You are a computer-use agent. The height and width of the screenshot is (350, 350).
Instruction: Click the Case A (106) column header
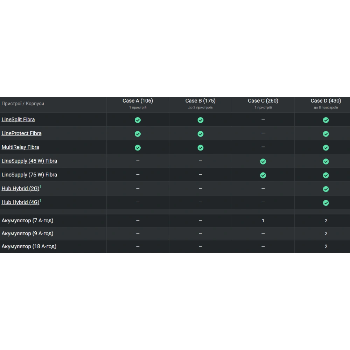138,101
